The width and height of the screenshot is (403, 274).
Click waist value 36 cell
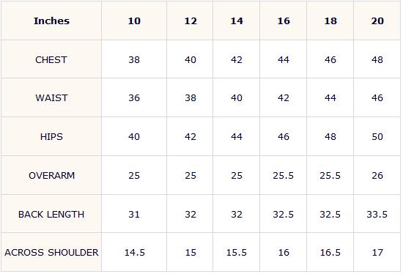point(134,98)
